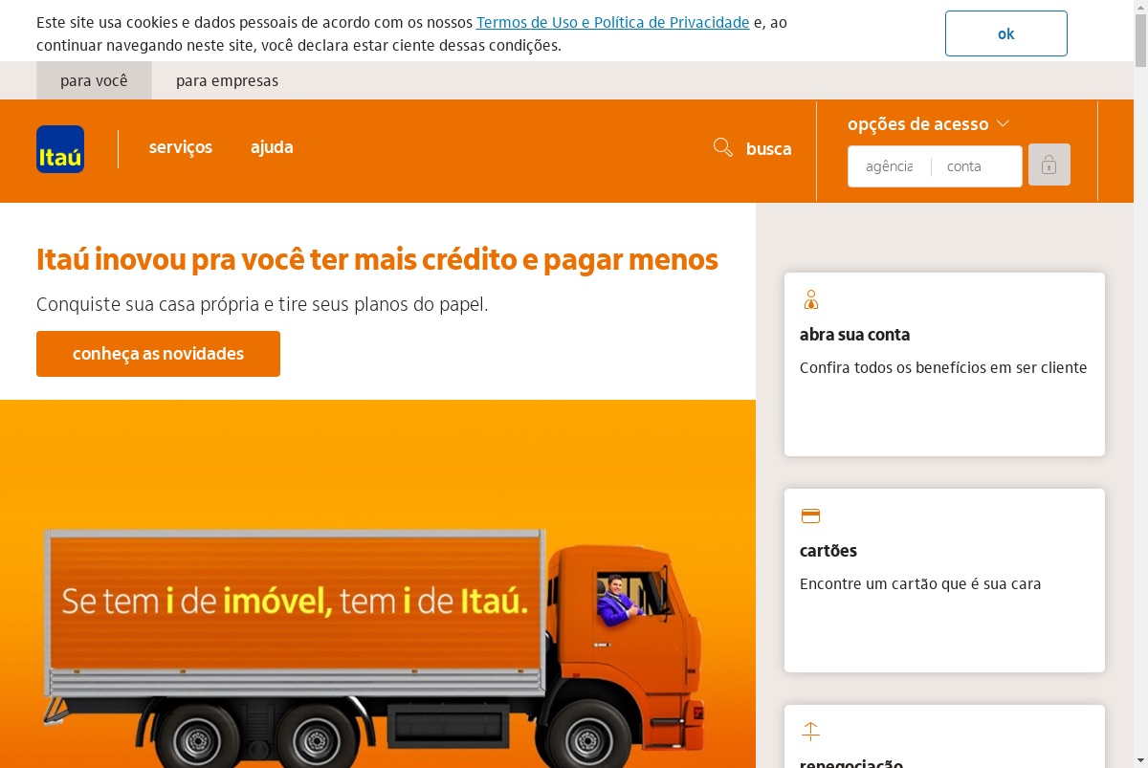This screenshot has width=1148, height=768.
Task: Open the ajuda menu
Action: tap(272, 147)
